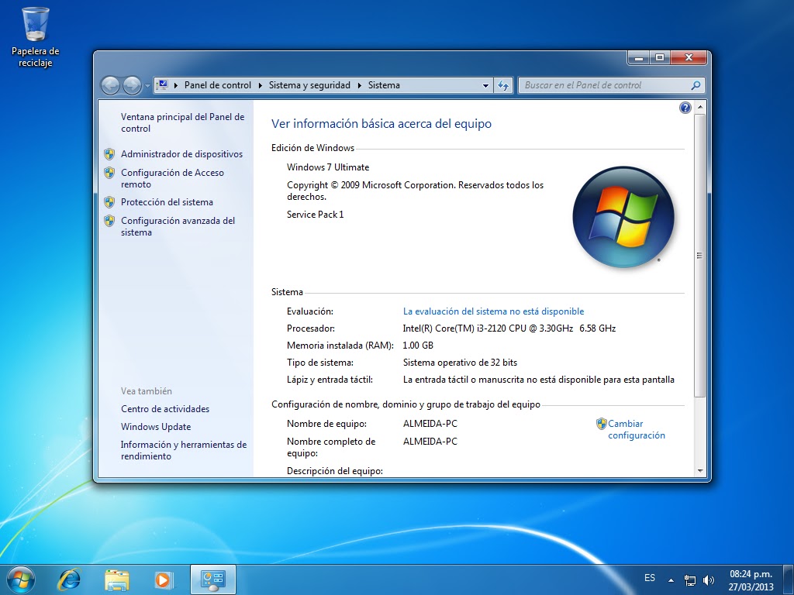Image resolution: width=794 pixels, height=595 pixels.
Task: Click ALMEIDA-PC next to Nombre de equipo
Action: click(x=430, y=424)
